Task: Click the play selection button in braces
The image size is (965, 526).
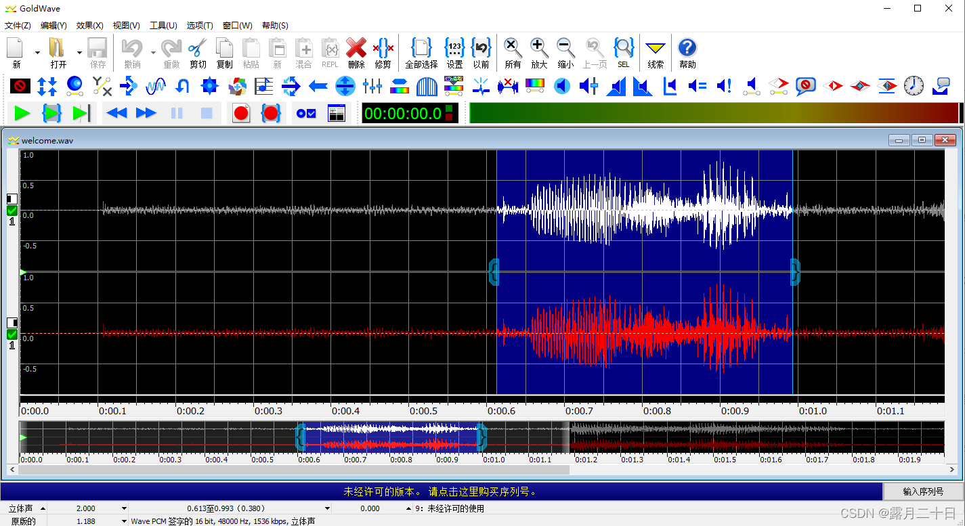Action: (52, 113)
